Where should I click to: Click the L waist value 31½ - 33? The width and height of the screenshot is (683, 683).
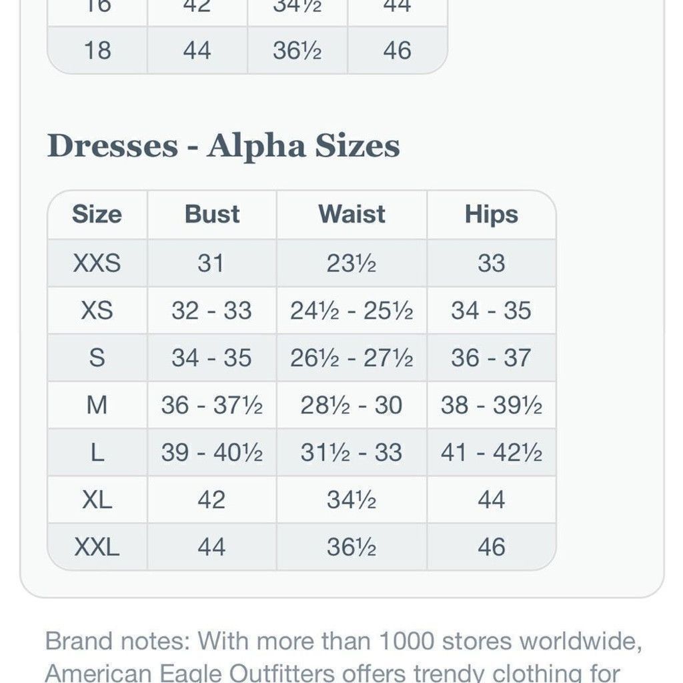(352, 452)
